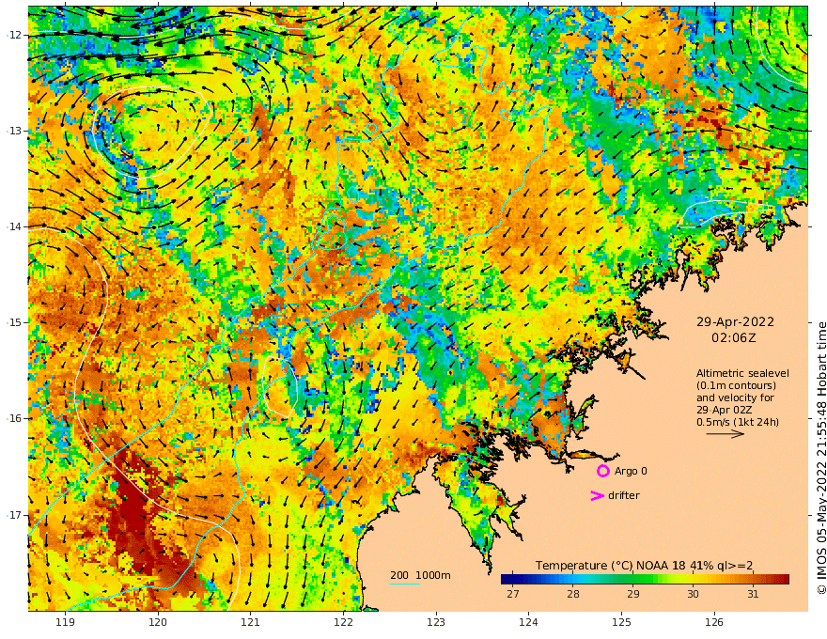The height and width of the screenshot is (639, 827).
Task: Click the magenta Argo circle legend marker
Action: click(602, 471)
